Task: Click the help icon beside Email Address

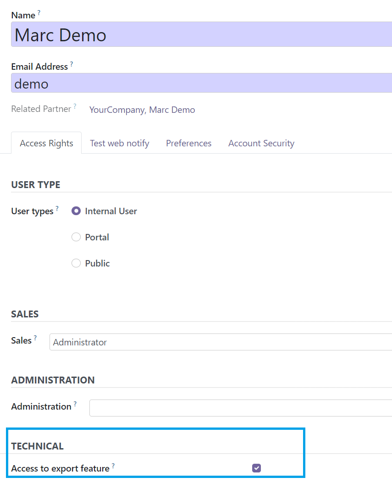Action: click(72, 64)
